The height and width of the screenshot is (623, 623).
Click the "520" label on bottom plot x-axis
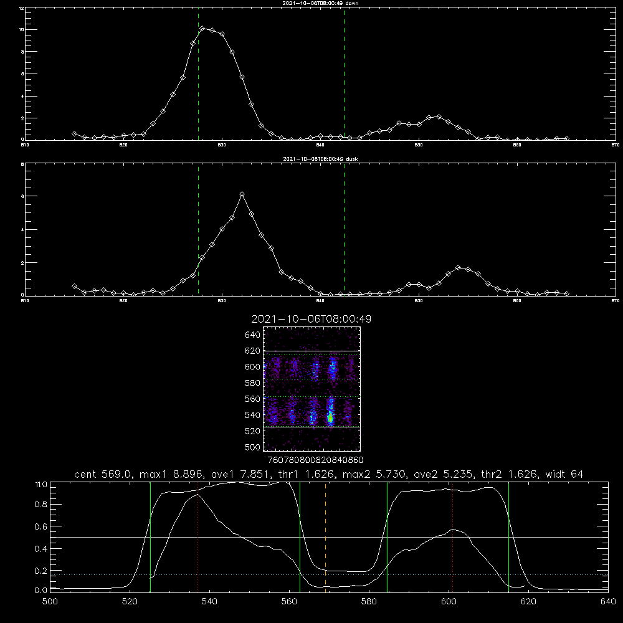130,602
